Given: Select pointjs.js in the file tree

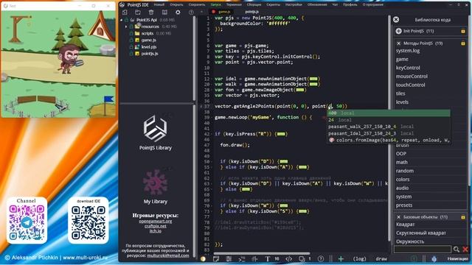Looking at the screenshot, I should pyautogui.click(x=150, y=54).
